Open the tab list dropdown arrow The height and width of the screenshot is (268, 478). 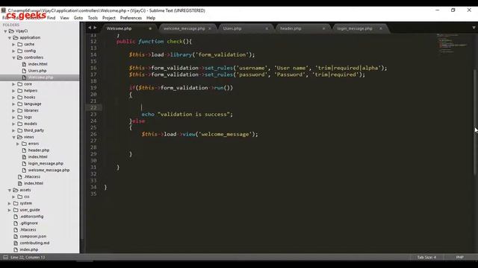point(474,28)
